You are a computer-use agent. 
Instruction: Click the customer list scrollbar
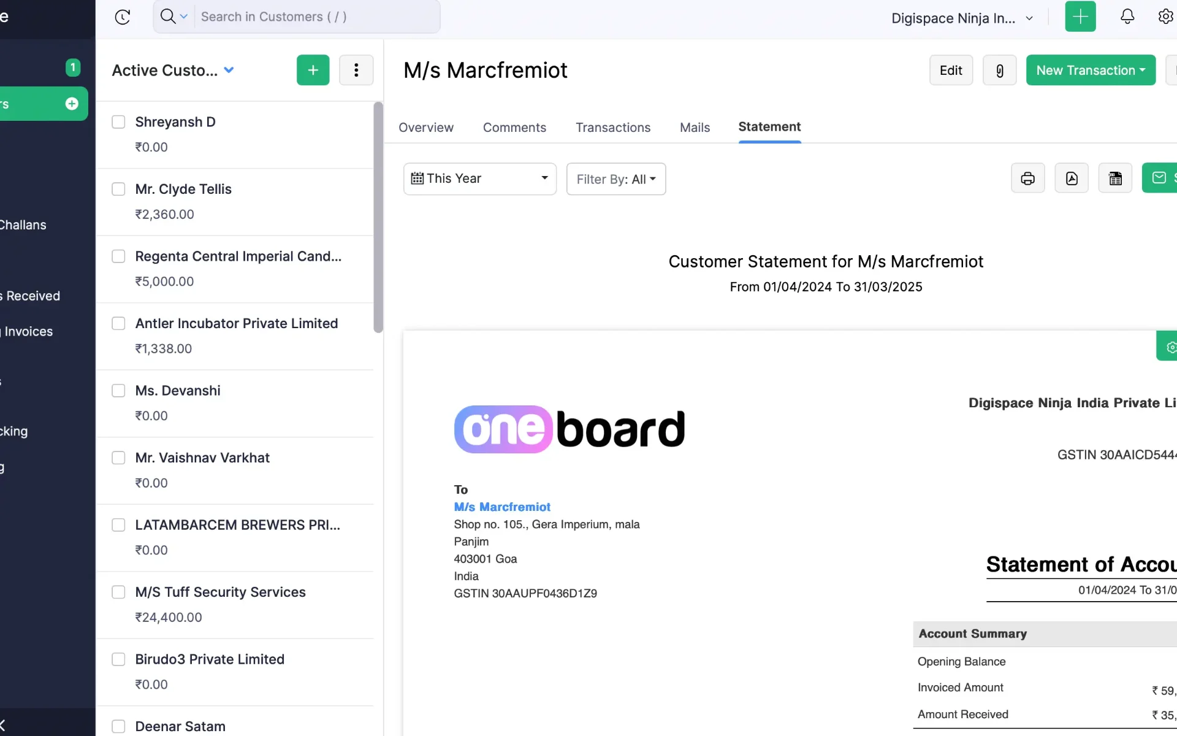coord(378,218)
